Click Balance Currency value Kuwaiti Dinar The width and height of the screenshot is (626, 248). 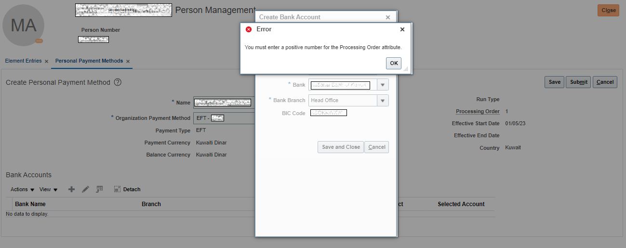pyautogui.click(x=211, y=155)
